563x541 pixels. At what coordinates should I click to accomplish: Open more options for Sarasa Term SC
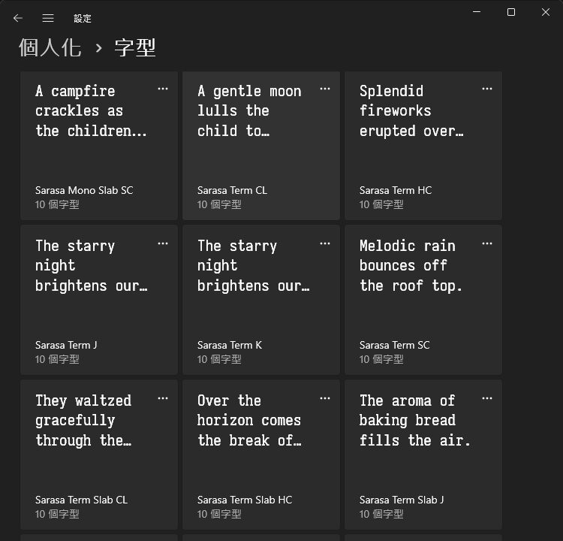coord(487,243)
